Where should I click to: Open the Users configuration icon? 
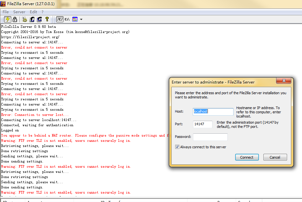click(x=32, y=19)
